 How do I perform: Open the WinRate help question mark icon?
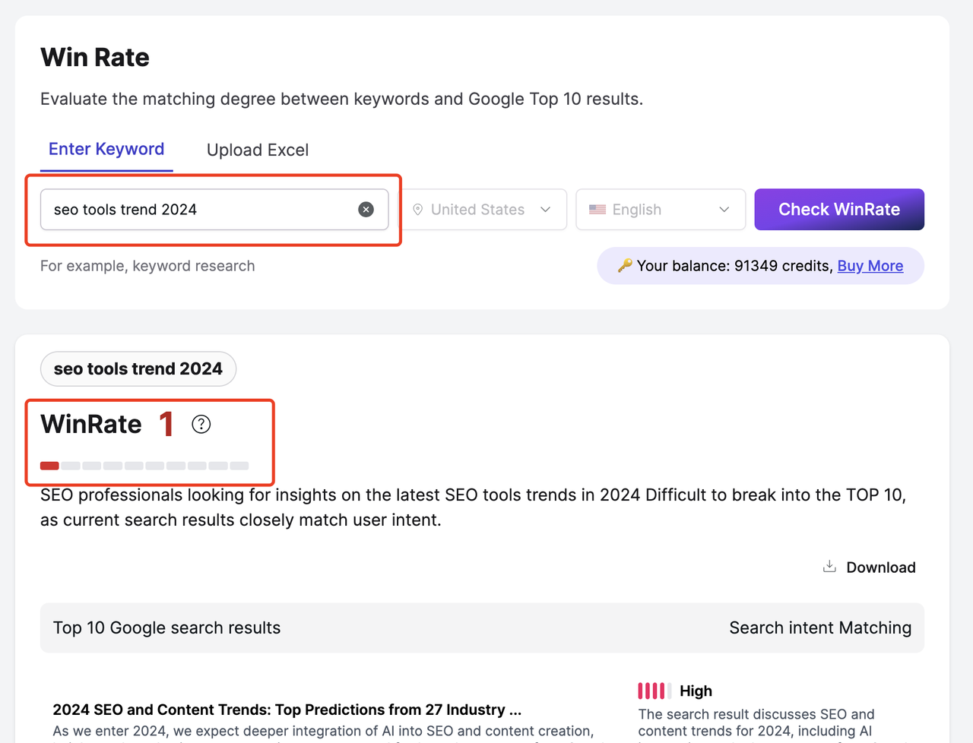pos(201,424)
